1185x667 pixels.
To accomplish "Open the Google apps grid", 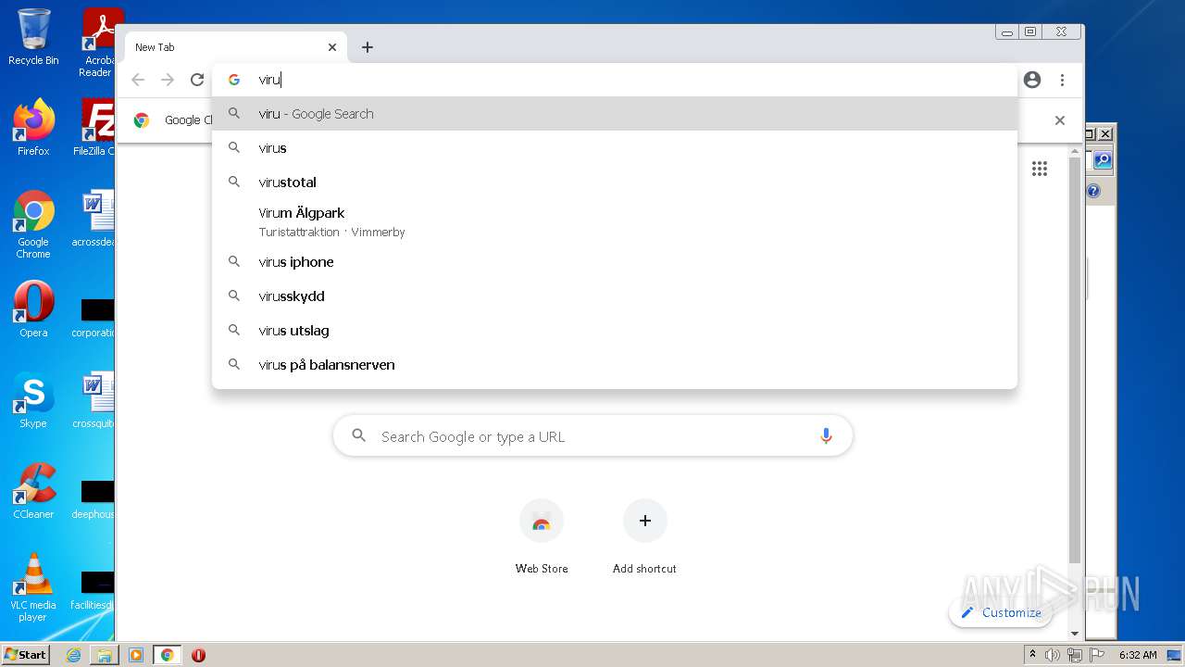I will tap(1040, 168).
